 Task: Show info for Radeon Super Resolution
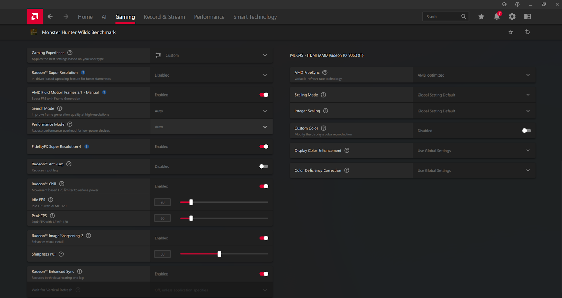83,73
